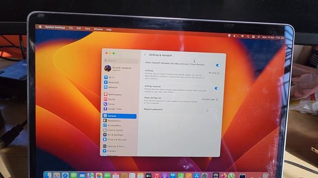Launch Safari from the Dock
The image size is (318, 178).
tap(65, 175)
